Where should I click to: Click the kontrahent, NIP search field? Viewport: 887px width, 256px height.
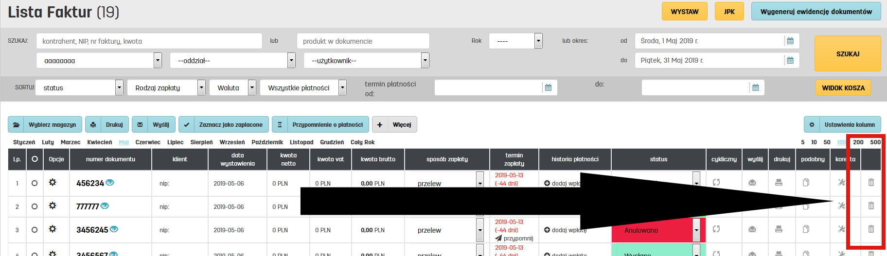pos(149,41)
